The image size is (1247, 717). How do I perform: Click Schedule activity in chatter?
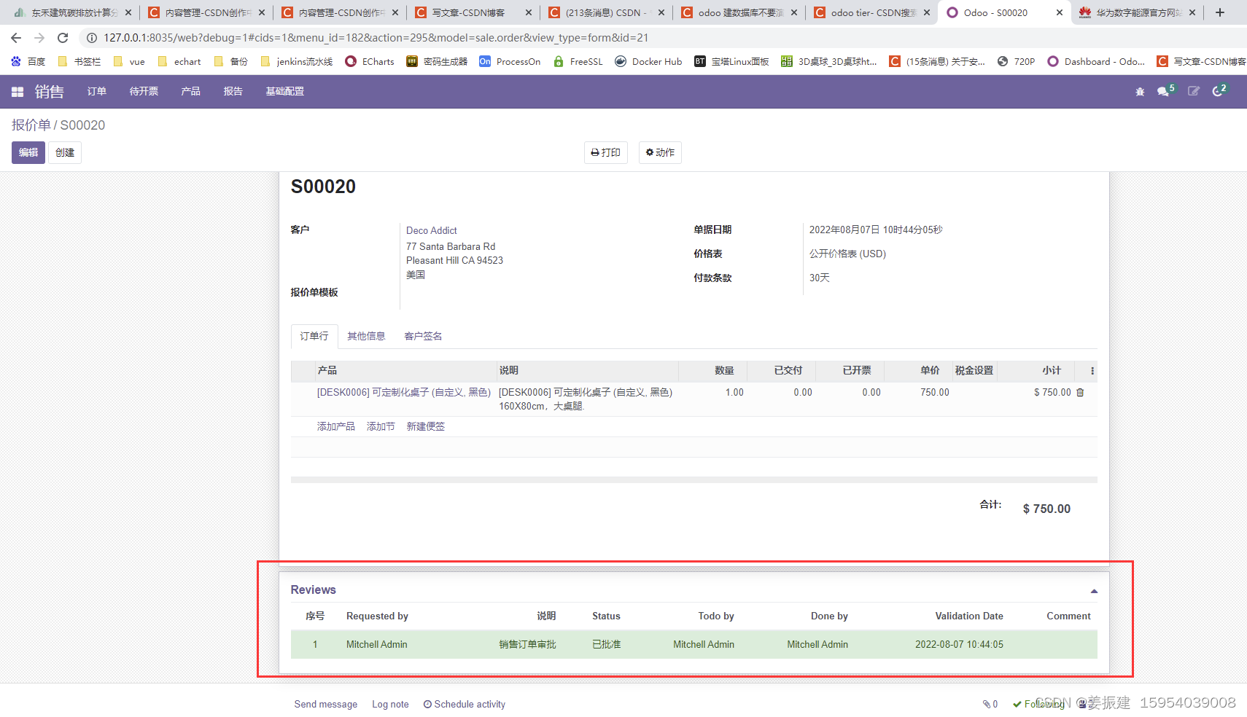pyautogui.click(x=465, y=704)
